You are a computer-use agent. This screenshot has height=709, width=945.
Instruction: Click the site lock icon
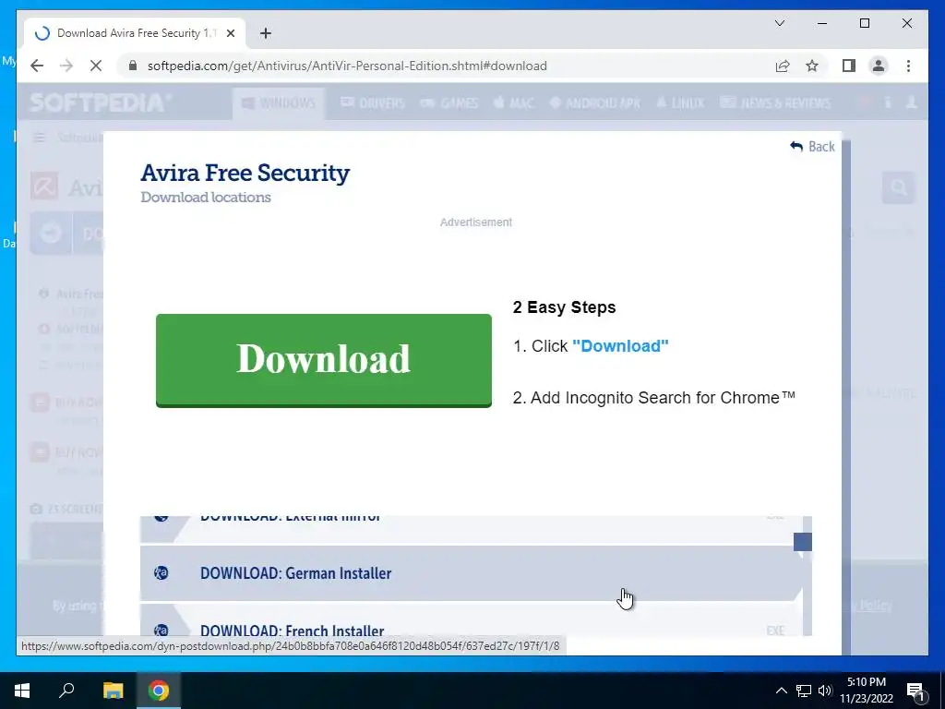point(133,66)
